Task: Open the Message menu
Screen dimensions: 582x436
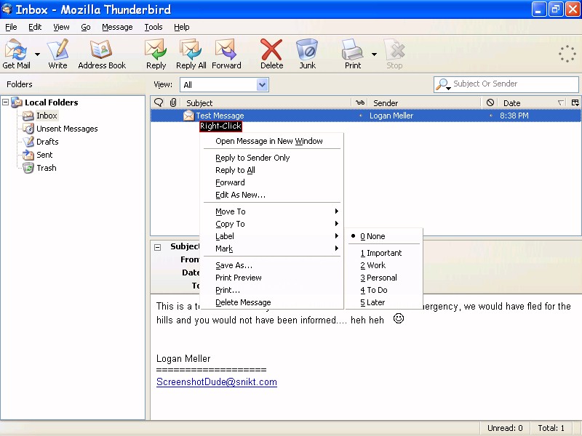Action: (x=117, y=27)
